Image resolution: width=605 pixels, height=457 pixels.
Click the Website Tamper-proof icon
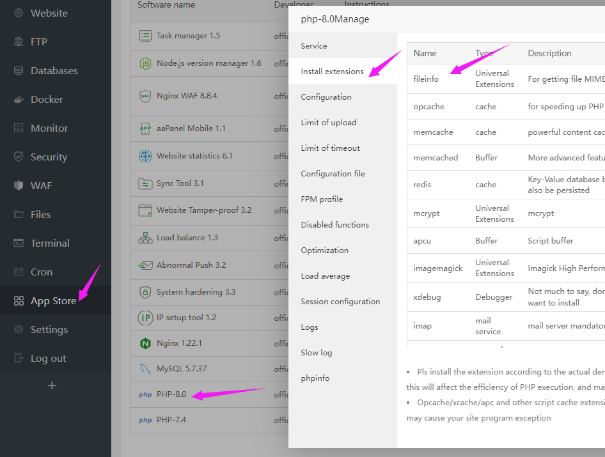(x=145, y=210)
